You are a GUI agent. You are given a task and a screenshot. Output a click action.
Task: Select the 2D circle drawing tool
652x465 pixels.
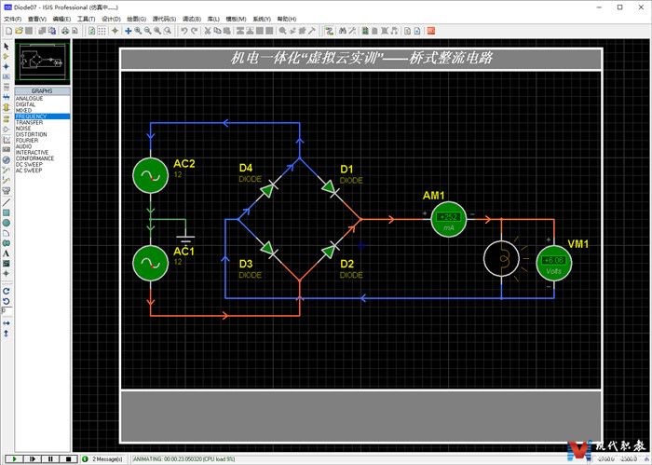click(x=7, y=223)
